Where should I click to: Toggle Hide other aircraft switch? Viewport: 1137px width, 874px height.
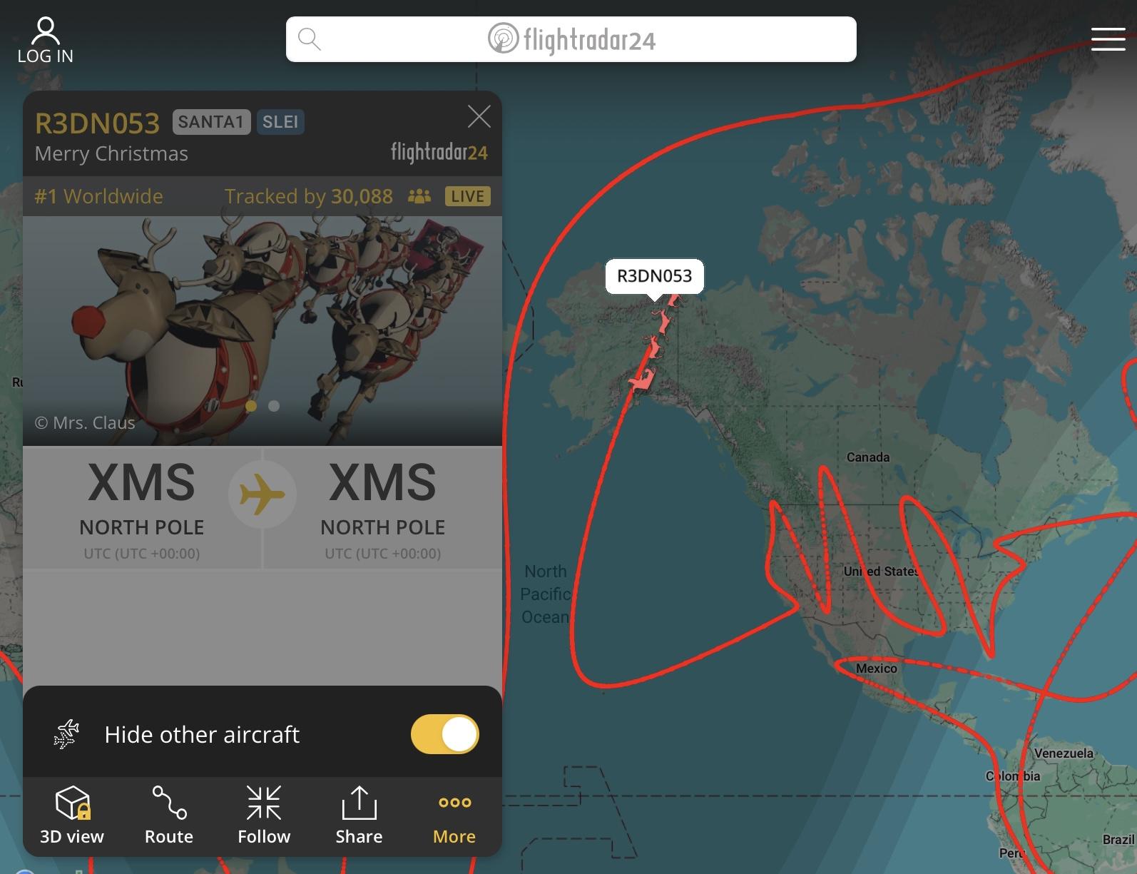tap(444, 734)
